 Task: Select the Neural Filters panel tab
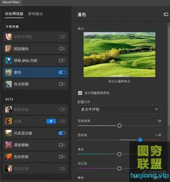point(11,2)
